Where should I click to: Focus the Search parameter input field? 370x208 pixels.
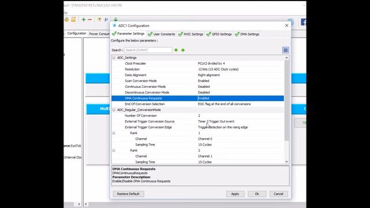pyautogui.click(x=148, y=50)
